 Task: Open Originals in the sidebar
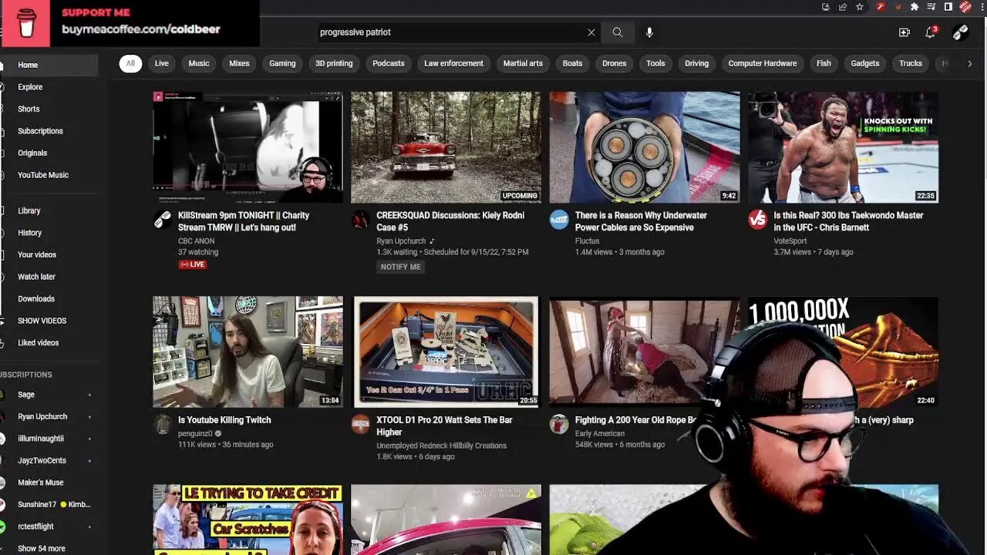(49, 153)
